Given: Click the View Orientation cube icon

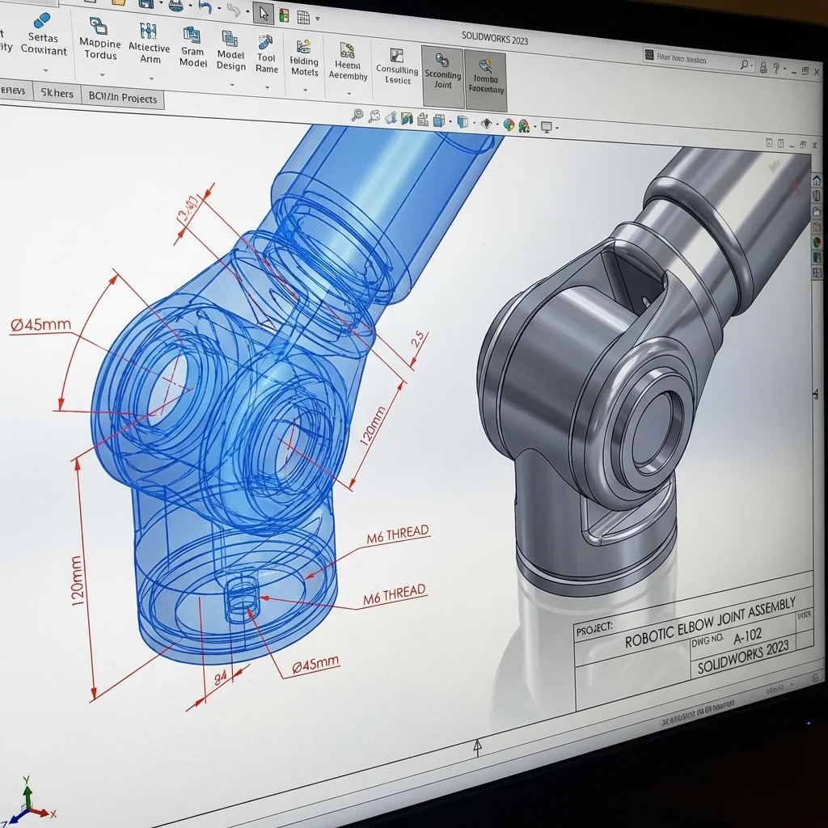Looking at the screenshot, I should tap(439, 121).
